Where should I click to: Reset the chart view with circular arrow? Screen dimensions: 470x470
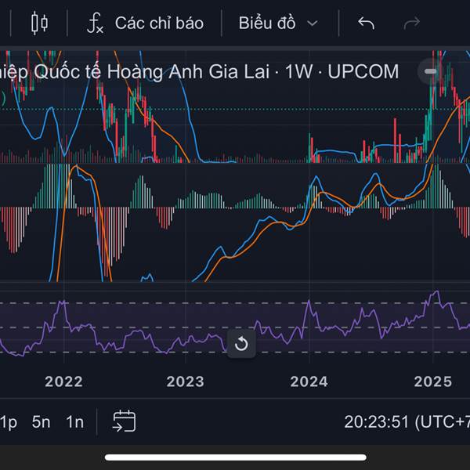[x=241, y=344]
